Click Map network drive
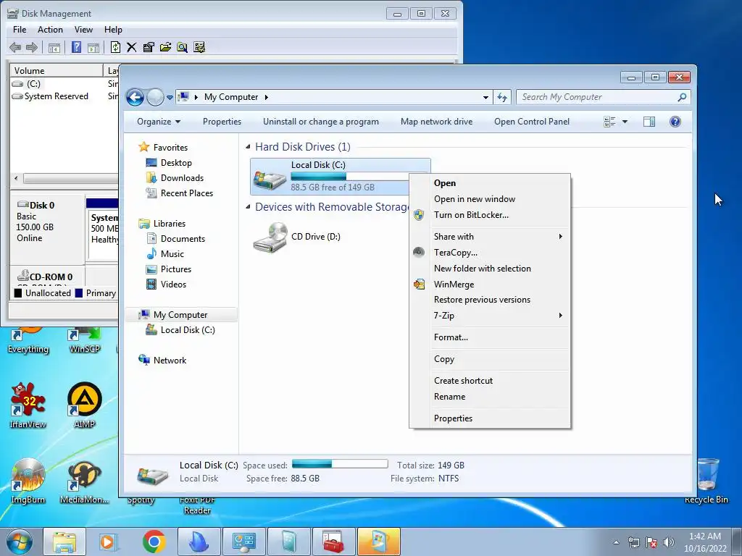Screen dimensions: 742x556 [436, 122]
